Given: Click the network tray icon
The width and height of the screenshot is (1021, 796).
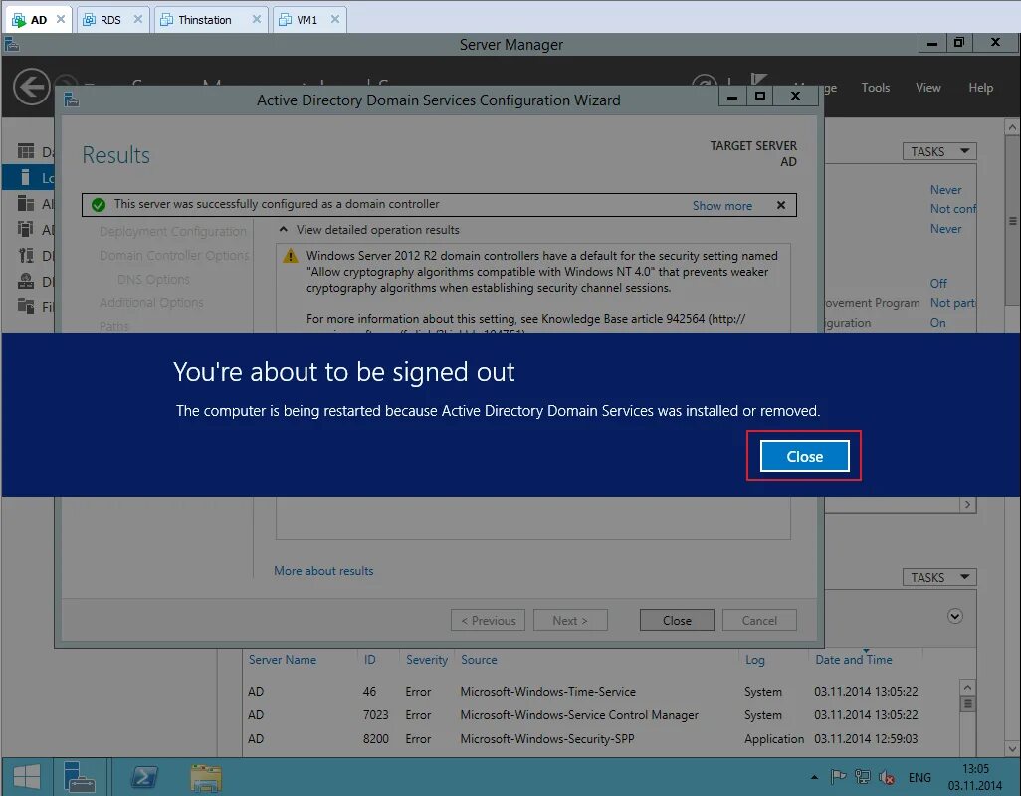Looking at the screenshot, I should pos(862,776).
